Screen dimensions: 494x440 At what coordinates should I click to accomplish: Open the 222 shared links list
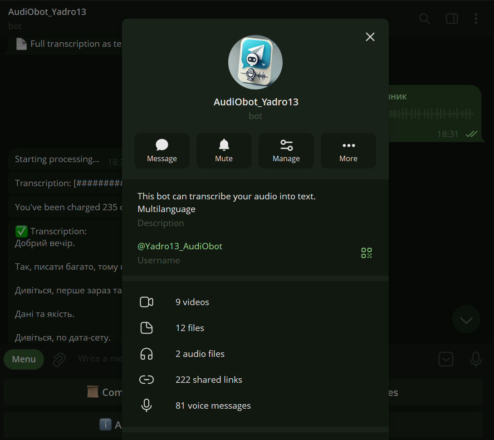point(255,380)
